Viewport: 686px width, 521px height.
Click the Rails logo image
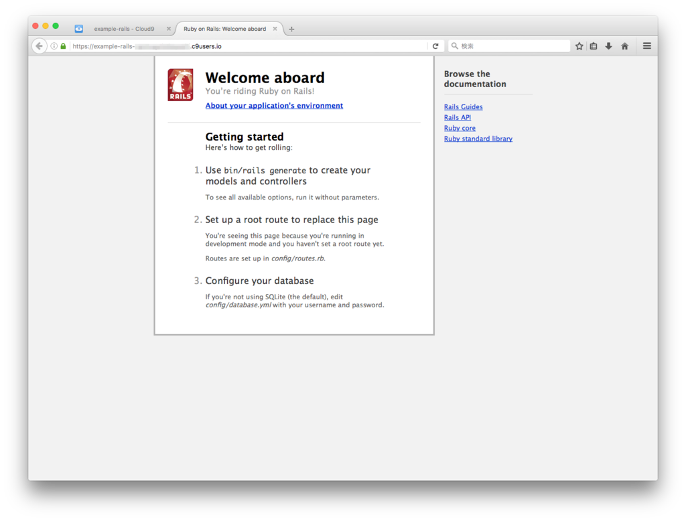click(180, 85)
